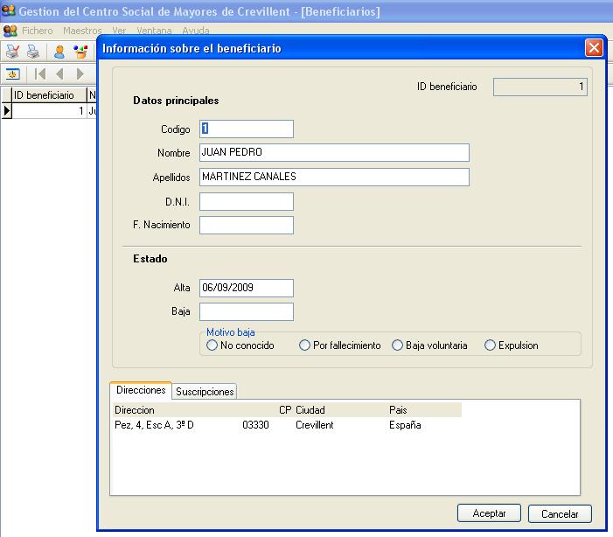
Task: Click the colored blocks toolbar icon
Action: point(80,52)
